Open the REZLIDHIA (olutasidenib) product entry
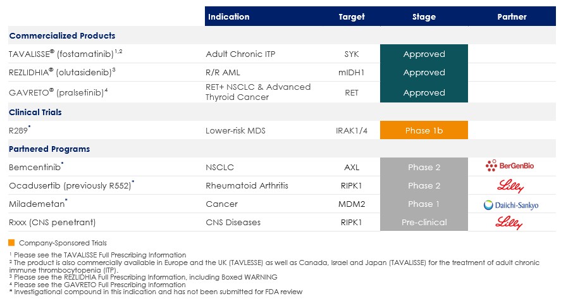Image resolution: width=561 pixels, height=303 pixels. [62, 73]
